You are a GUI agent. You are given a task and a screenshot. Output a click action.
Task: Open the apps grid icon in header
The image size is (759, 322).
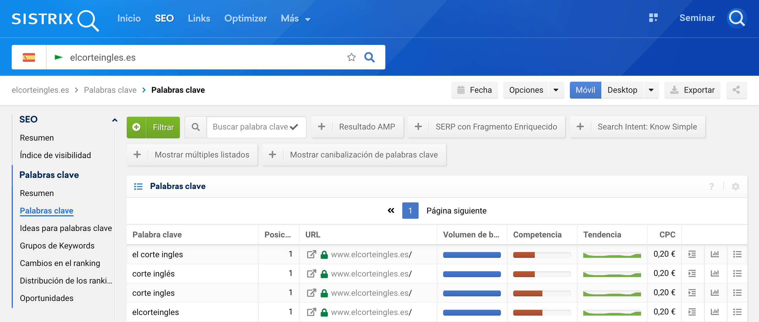click(x=653, y=18)
